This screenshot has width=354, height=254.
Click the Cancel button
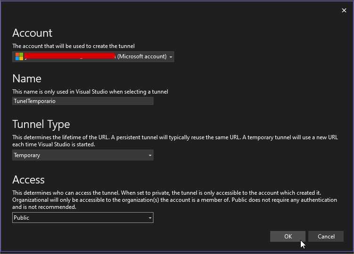(326, 237)
